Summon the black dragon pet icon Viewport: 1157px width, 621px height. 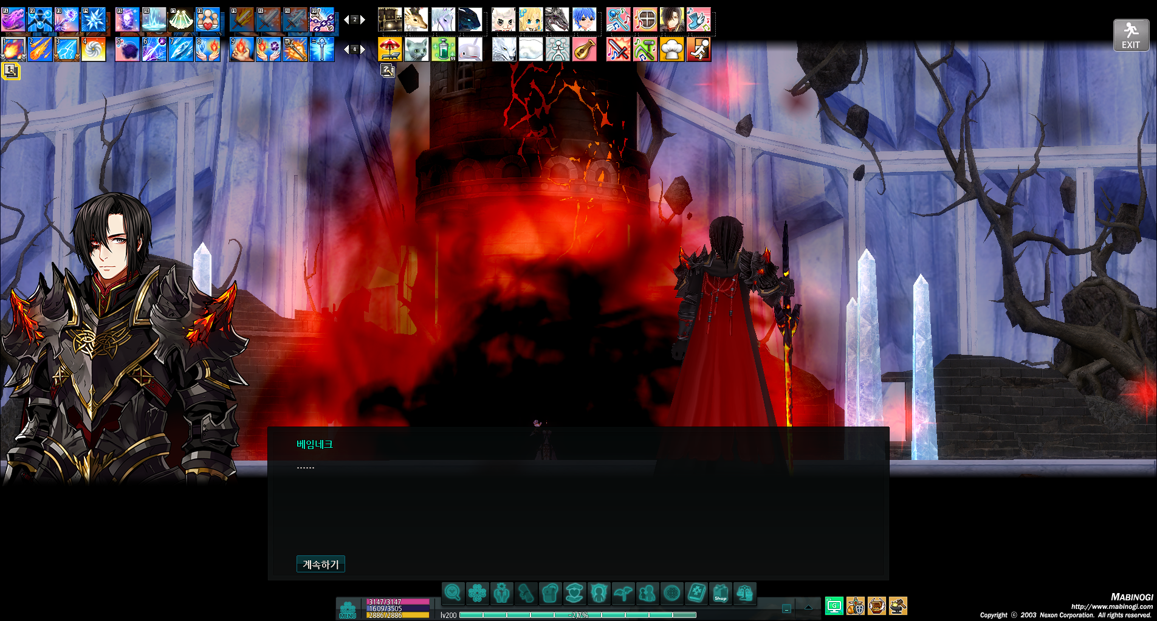pyautogui.click(x=557, y=20)
